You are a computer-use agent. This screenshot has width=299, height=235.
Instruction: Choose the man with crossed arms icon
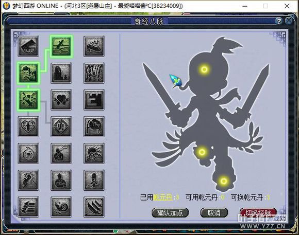(x=61, y=180)
